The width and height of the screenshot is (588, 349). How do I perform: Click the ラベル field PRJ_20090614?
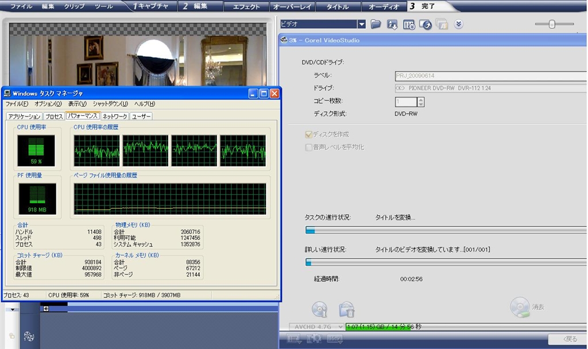490,76
